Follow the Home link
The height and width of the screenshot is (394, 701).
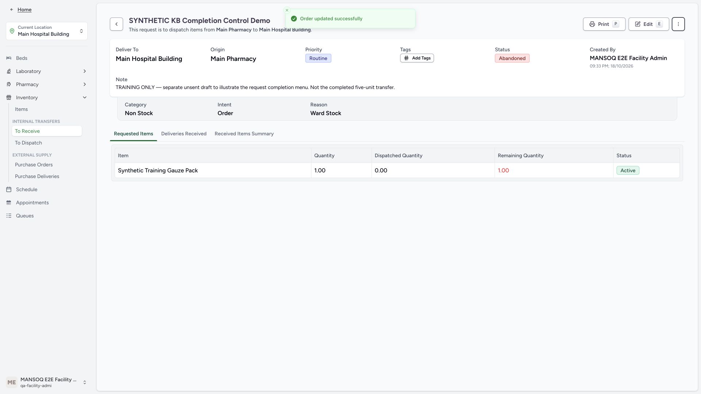coord(24,9)
